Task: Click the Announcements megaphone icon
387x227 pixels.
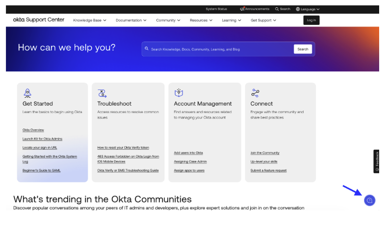Action: (x=242, y=9)
